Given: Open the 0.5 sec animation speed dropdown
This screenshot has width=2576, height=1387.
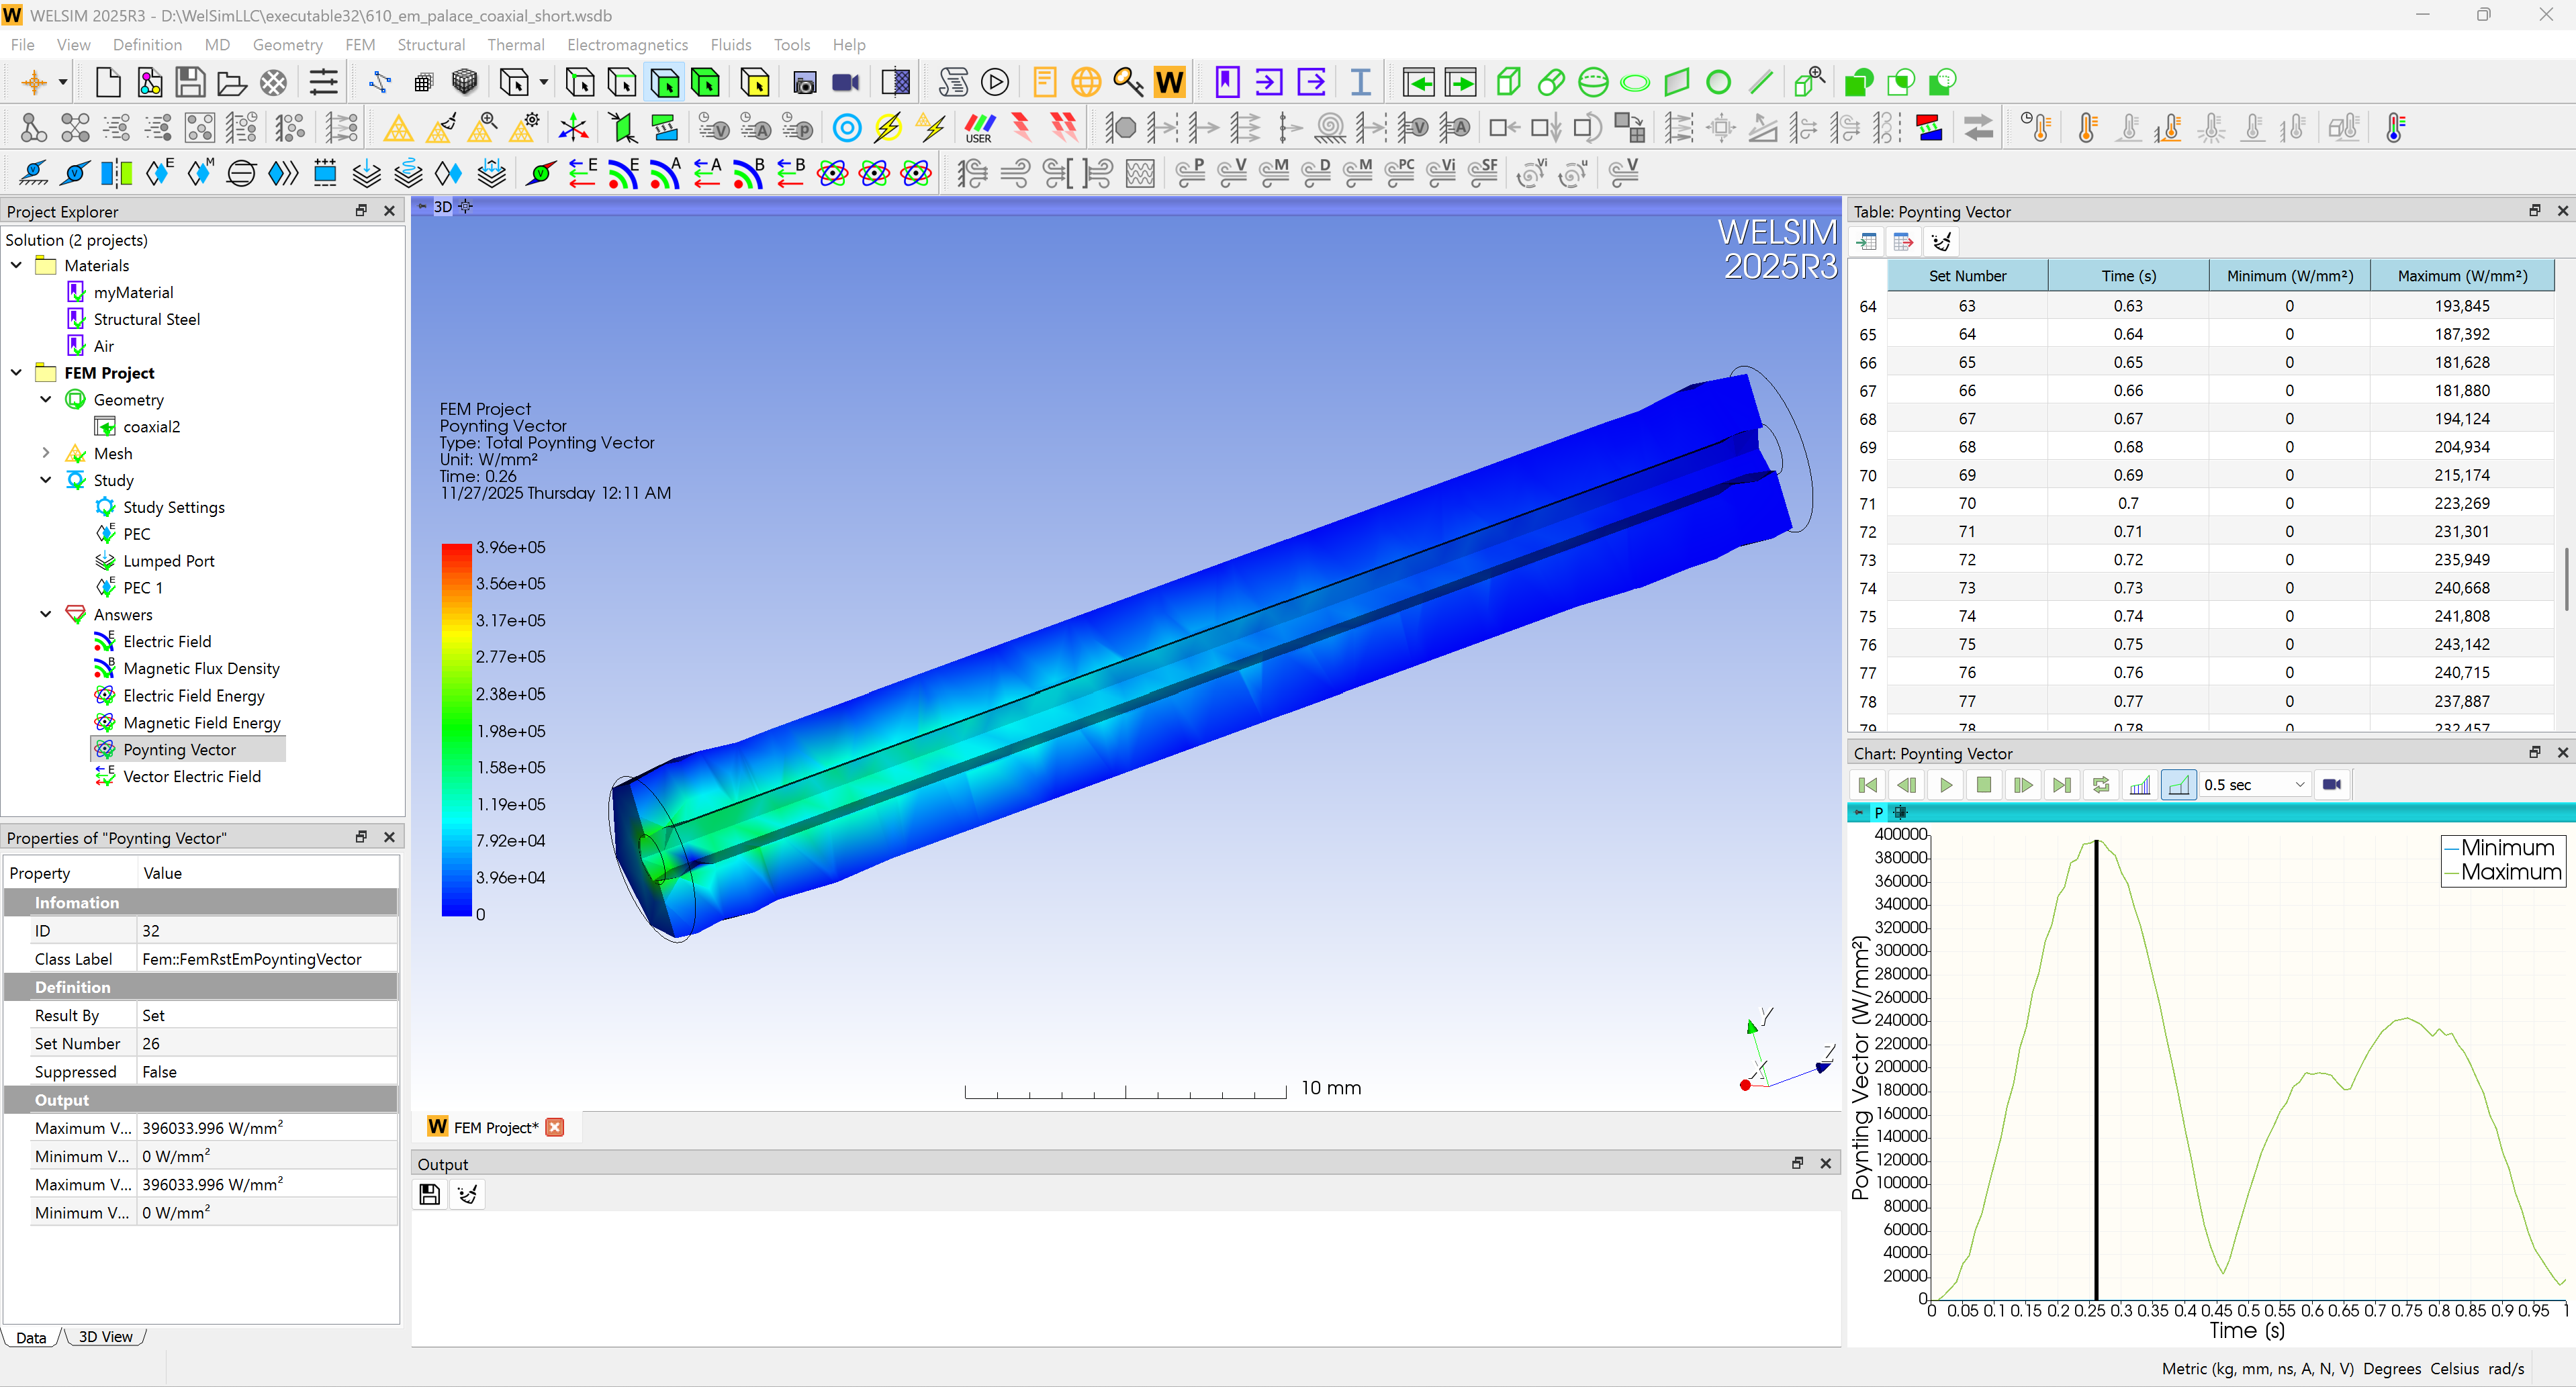Looking at the screenshot, I should (2255, 785).
